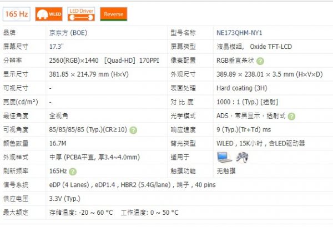333x227 pixels.
Task: Click the 亮度(cd/m²) row label
Action: tap(21, 102)
